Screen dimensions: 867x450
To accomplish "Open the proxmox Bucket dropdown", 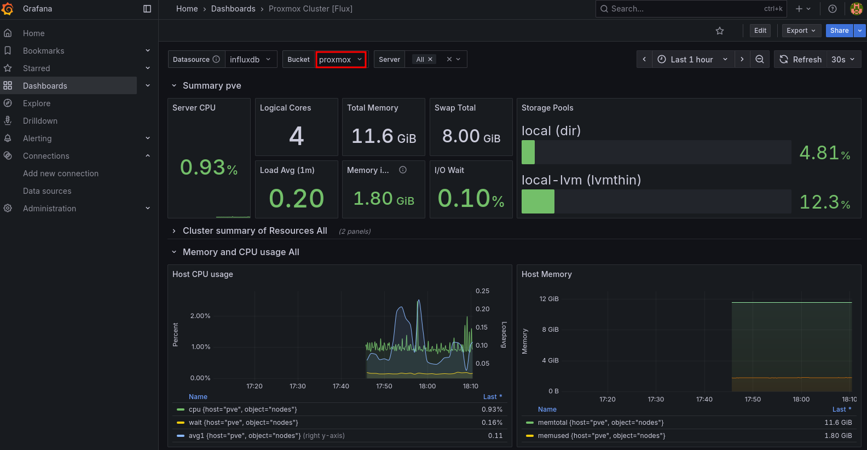I will (340, 59).
